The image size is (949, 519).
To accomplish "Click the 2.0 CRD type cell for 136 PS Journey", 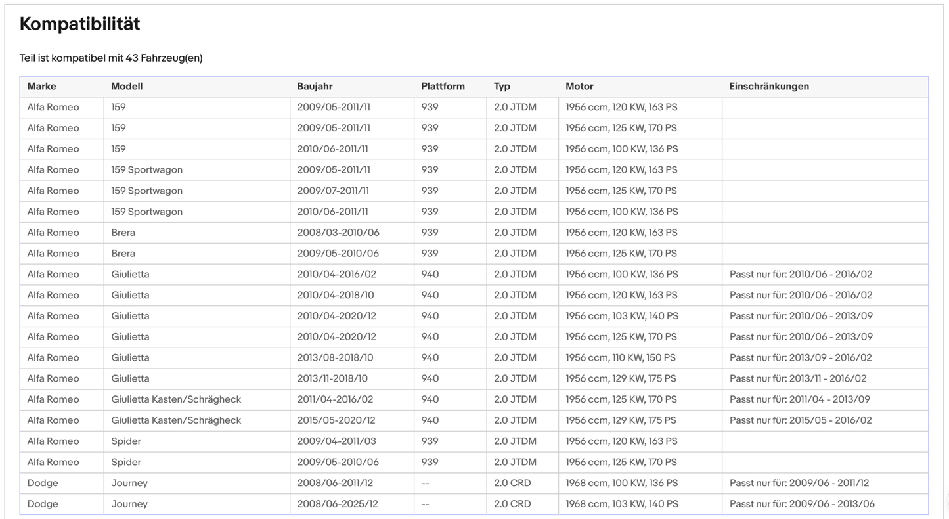I will 523,483.
